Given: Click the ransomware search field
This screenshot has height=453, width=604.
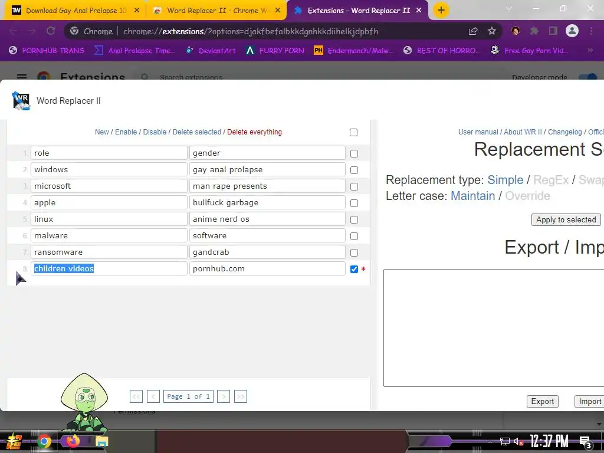Looking at the screenshot, I should [109, 252].
